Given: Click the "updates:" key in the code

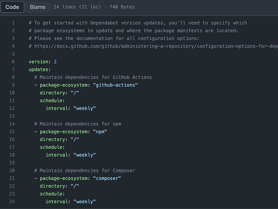Looking at the screenshot, I should 40,69.
